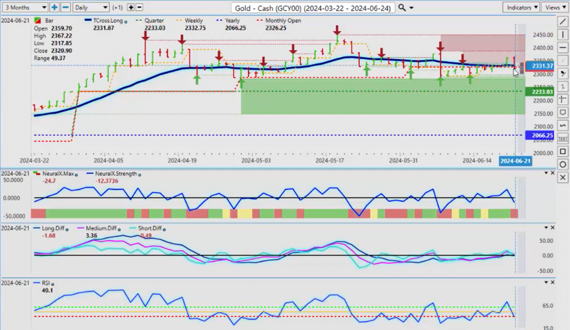The height and width of the screenshot is (330, 570).
Task: Open the Daily interval dropdown
Action: [x=91, y=7]
